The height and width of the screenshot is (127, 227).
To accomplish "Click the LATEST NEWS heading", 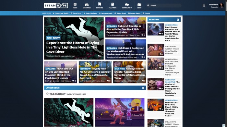I will coord(53,88).
